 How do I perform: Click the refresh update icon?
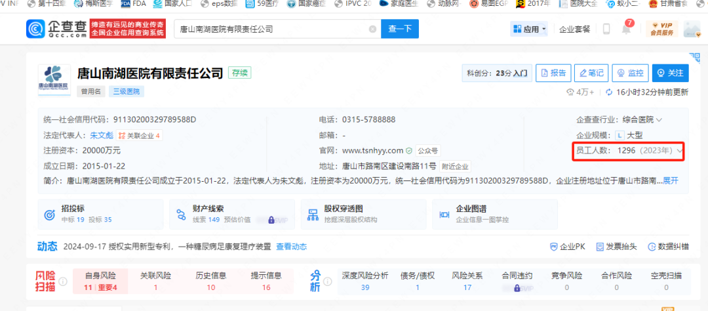coord(609,92)
